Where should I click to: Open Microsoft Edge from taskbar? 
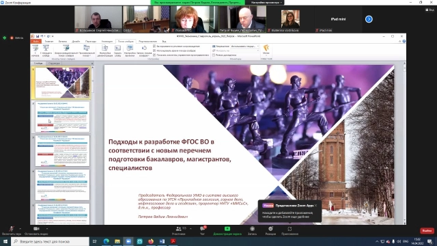point(107,241)
